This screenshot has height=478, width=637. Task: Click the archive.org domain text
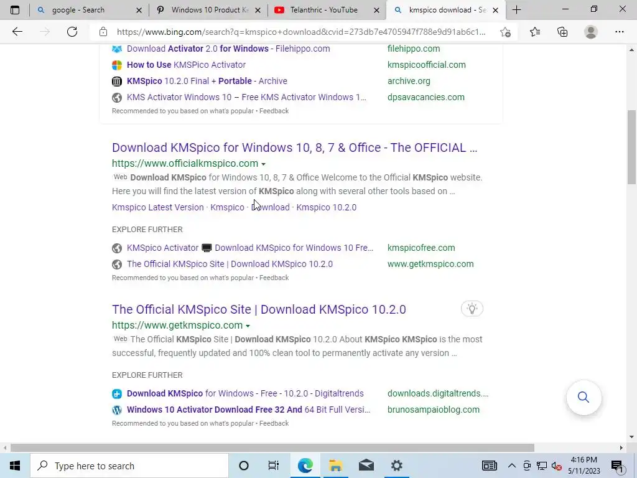point(409,81)
